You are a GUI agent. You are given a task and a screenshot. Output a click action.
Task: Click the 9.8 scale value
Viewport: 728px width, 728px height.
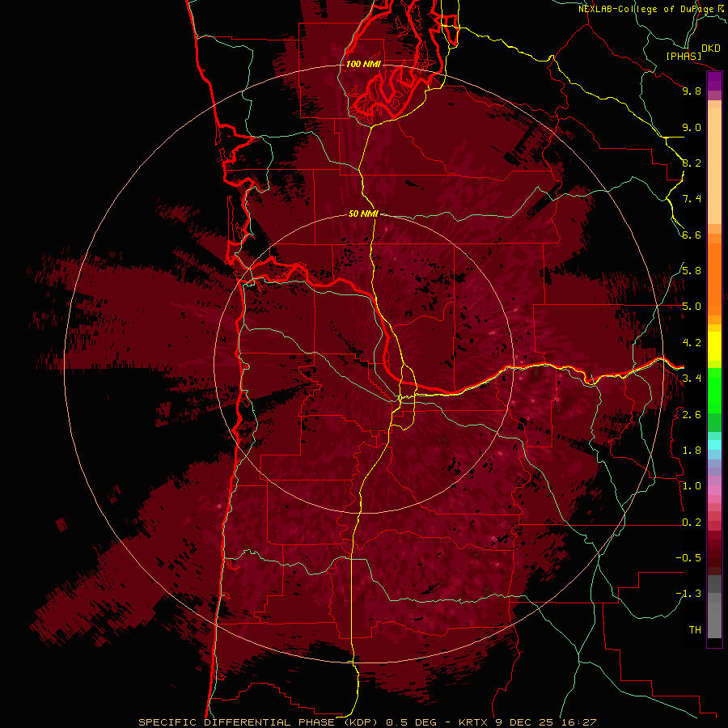tap(692, 91)
